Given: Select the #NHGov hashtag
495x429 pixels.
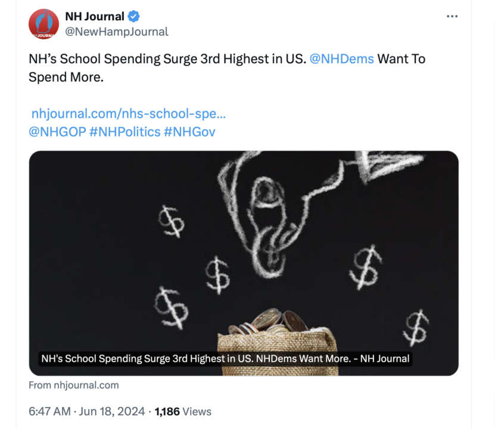Looking at the screenshot, I should pos(190,131).
